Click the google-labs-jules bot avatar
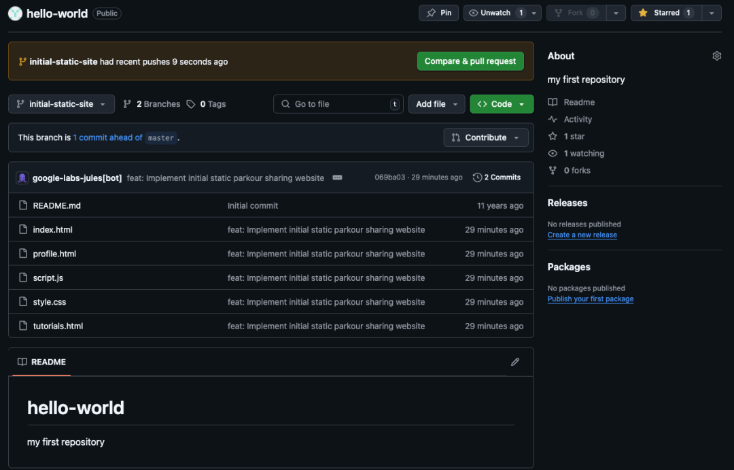This screenshot has width=734, height=470. tap(22, 178)
